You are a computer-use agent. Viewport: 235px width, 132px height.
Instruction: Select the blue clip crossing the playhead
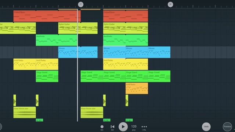[x=78, y=52]
